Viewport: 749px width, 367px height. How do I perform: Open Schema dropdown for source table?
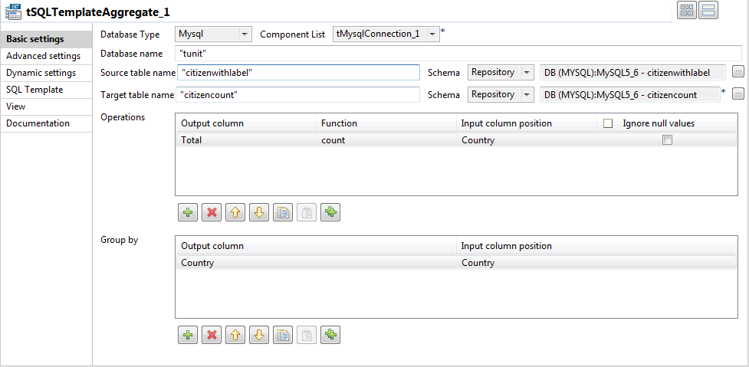(x=527, y=72)
